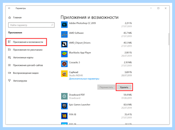
Task: Select Cossacks 3 entry name
Action: click(x=74, y=63)
